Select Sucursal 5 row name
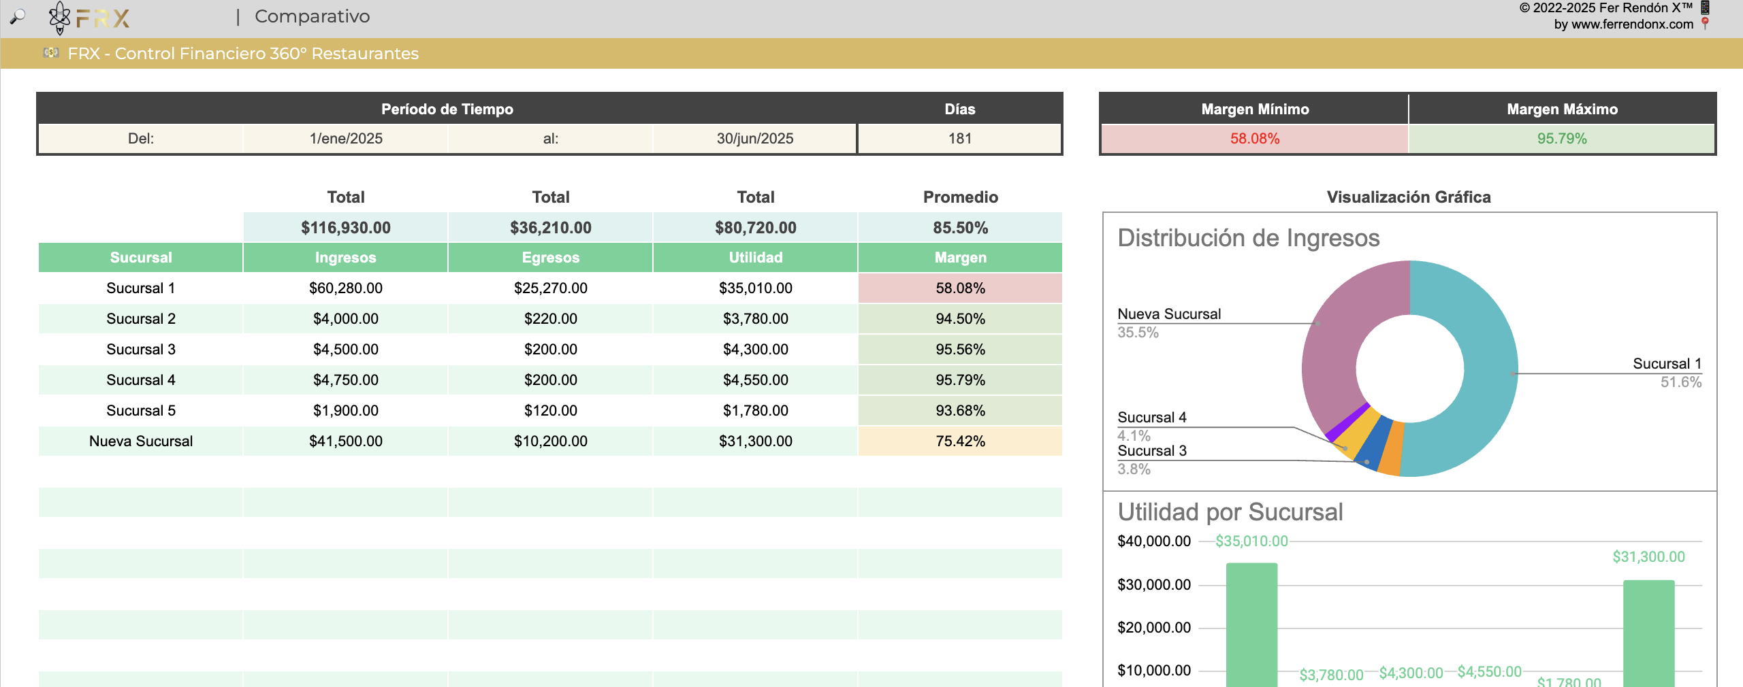 coord(141,411)
